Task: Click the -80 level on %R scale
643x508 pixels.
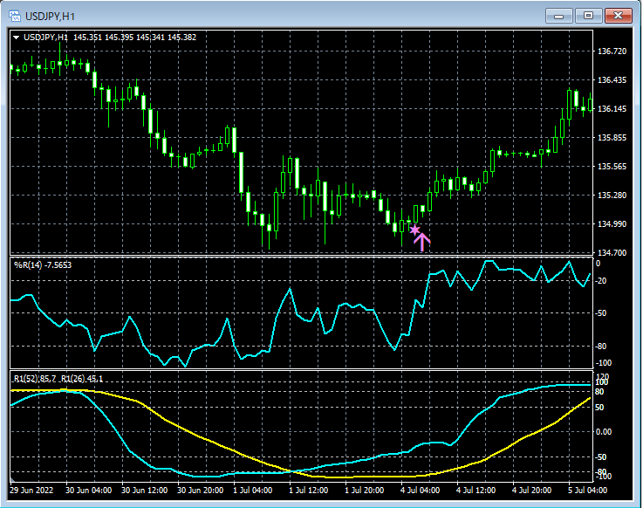Action: pos(602,347)
